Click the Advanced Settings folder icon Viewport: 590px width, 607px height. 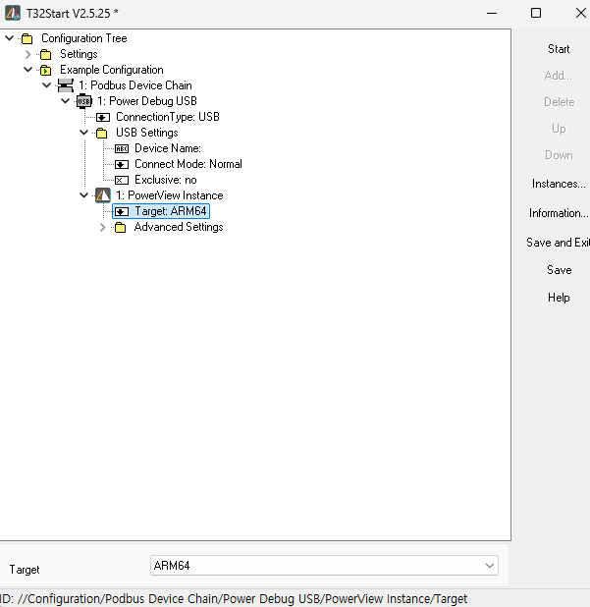[121, 228]
